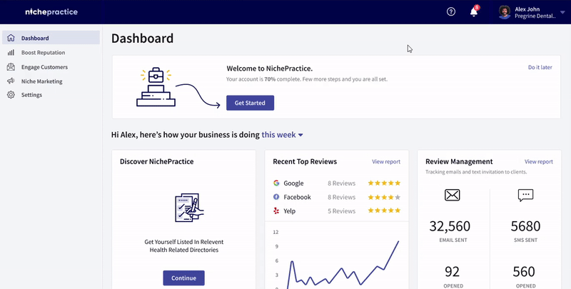The width and height of the screenshot is (571, 289).
Task: Click the Yelp star rating
Action: (384, 211)
